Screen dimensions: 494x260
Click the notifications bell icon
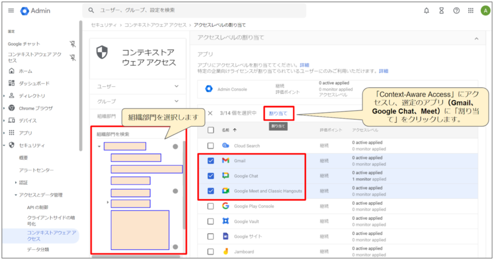click(x=426, y=10)
